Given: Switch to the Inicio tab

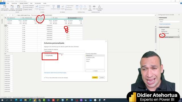Looking at the screenshot, I should click(x=8, y=3).
